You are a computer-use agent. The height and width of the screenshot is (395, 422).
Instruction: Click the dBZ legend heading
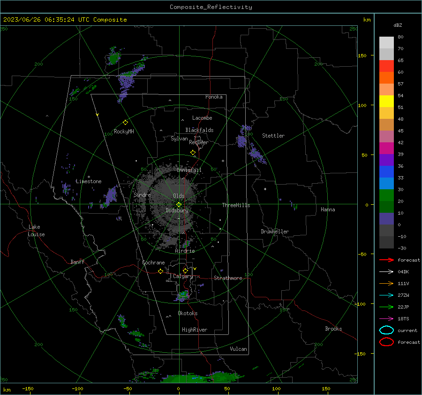(398, 25)
